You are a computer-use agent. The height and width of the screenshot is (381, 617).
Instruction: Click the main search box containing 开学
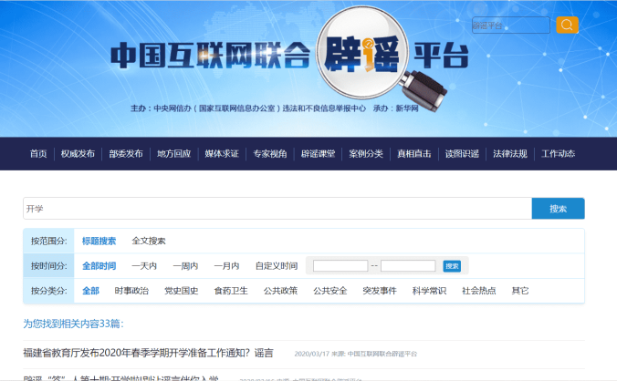coord(277,209)
